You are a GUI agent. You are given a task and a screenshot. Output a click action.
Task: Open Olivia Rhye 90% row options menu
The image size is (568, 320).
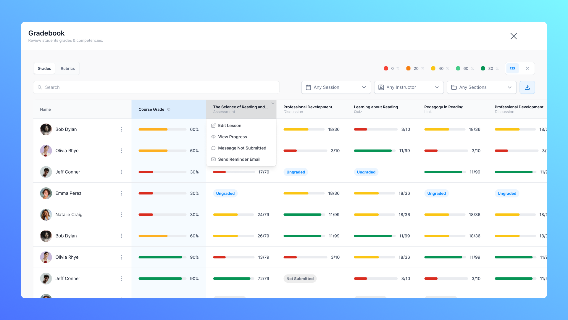coord(121,257)
